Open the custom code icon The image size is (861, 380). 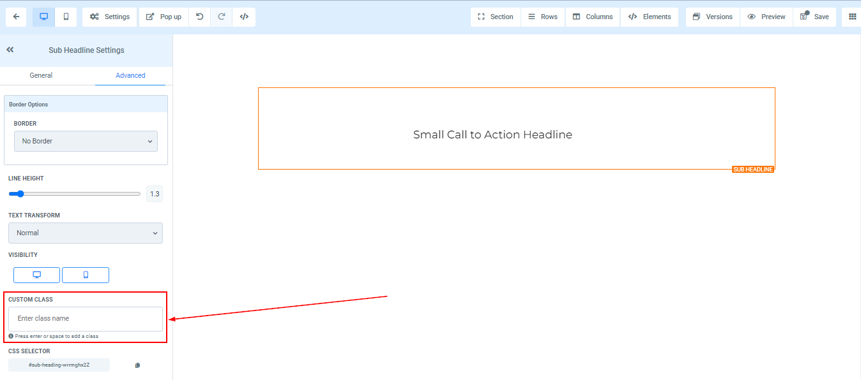point(244,17)
